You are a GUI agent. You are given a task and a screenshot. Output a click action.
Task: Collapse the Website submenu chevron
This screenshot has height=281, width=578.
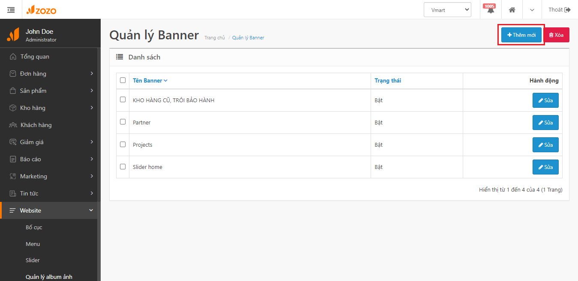[91, 210]
